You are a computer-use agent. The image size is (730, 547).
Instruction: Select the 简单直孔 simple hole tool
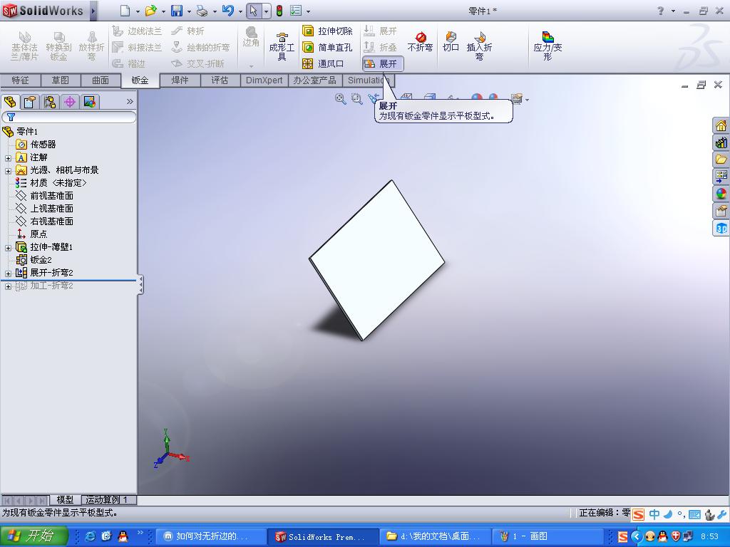click(328, 48)
